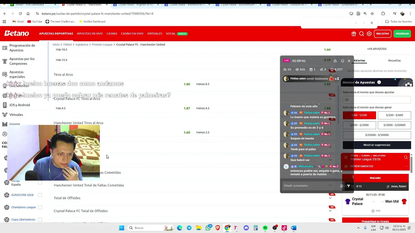Image resolution: width=415 pixels, height=233 pixels.
Task: Open APUESTAS EN VIVO menu
Action: (90, 34)
